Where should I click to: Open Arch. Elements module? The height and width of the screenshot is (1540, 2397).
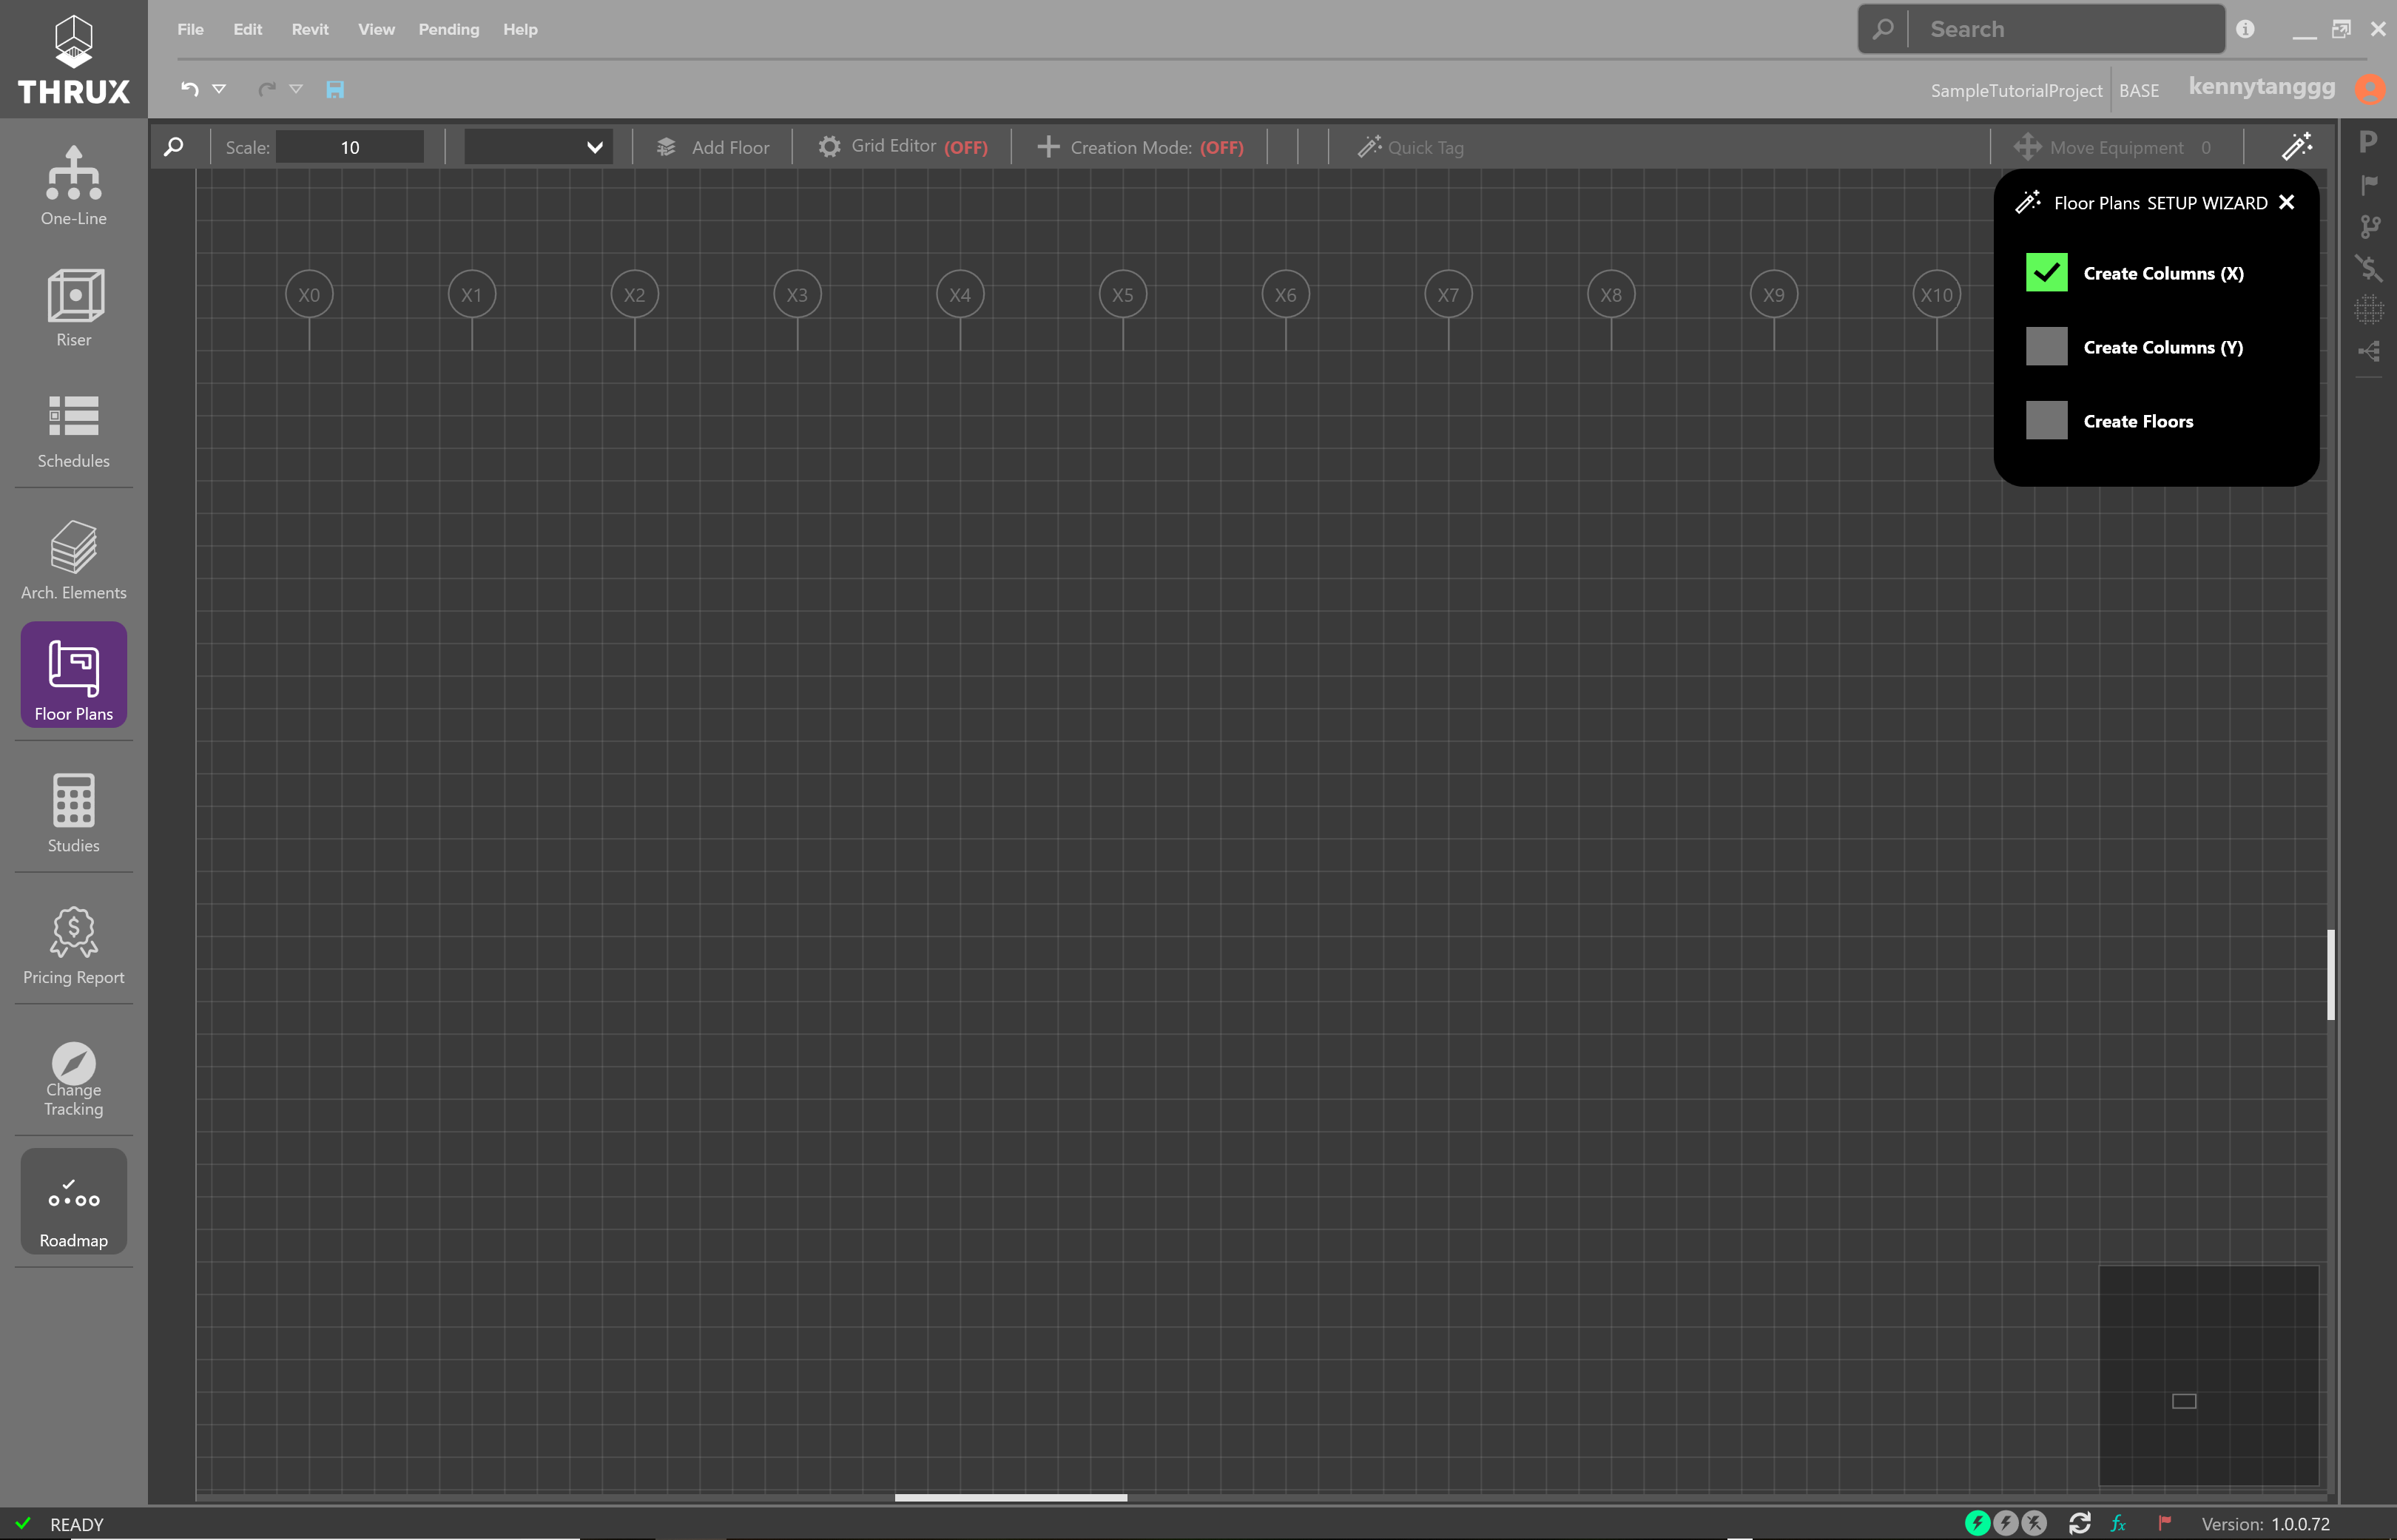pyautogui.click(x=73, y=560)
